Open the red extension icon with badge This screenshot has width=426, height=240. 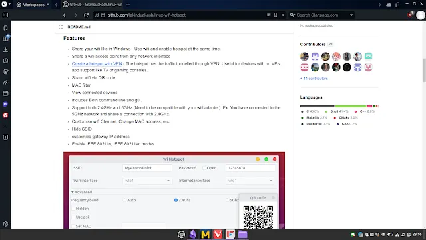tap(410, 15)
